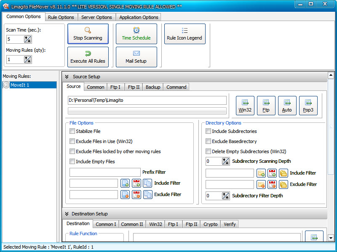This screenshot has width=337, height=252.
Task: Open the Backup tab in Source Setup
Action: coord(153,87)
